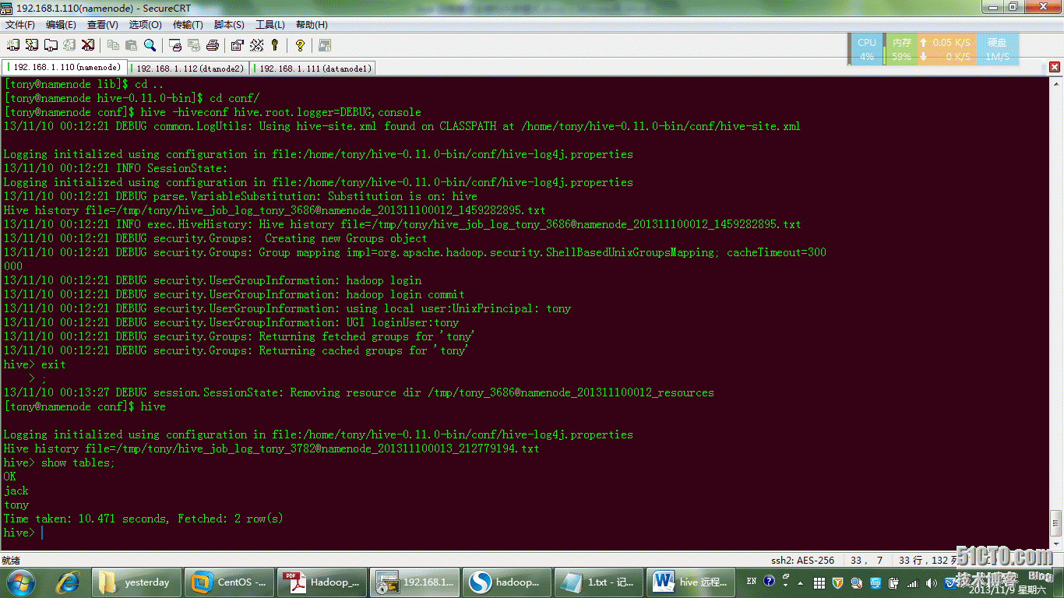1064x598 pixels.
Task: Open the Keymap Editor icon
Action: pyautogui.click(x=256, y=45)
